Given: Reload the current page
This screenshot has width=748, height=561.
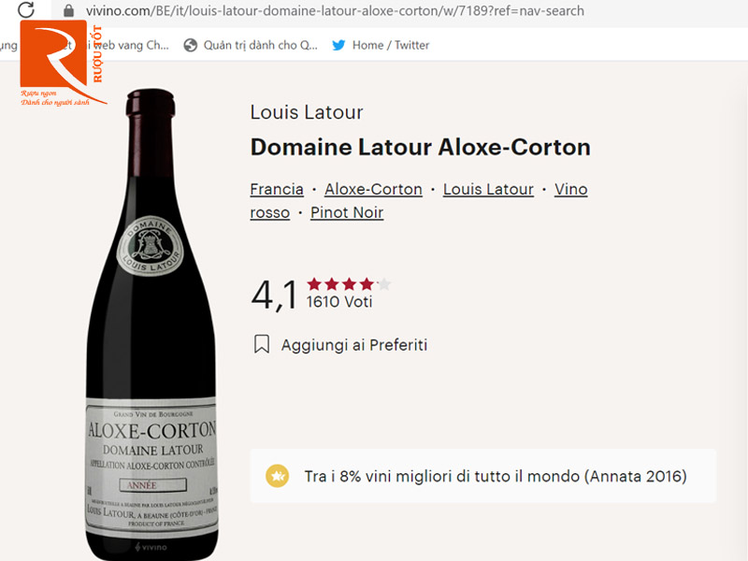Looking at the screenshot, I should coord(25,11).
